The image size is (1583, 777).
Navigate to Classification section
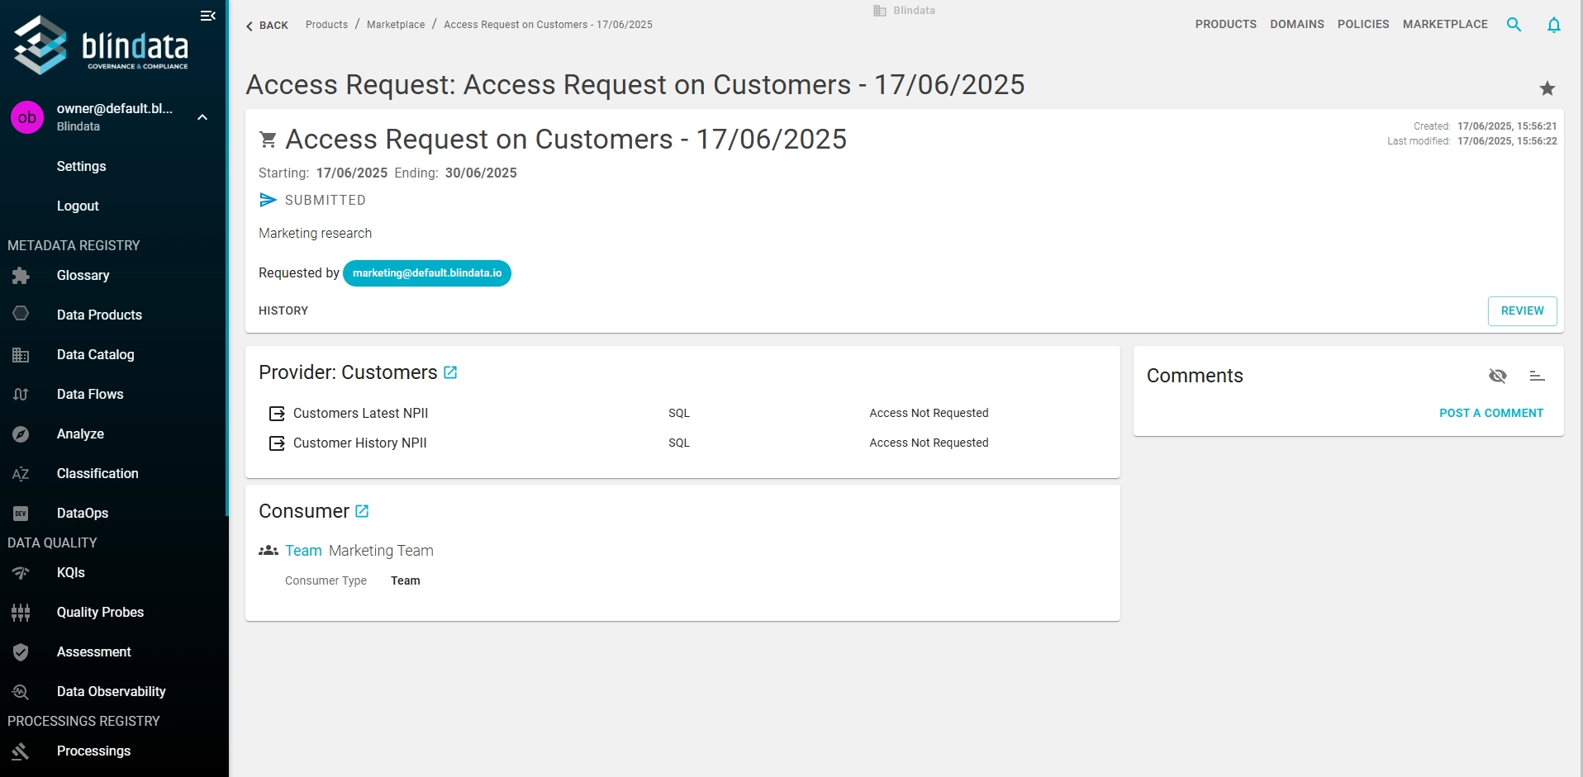click(97, 473)
